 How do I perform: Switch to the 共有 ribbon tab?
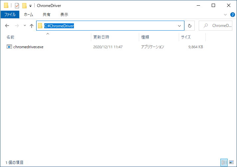(46, 15)
